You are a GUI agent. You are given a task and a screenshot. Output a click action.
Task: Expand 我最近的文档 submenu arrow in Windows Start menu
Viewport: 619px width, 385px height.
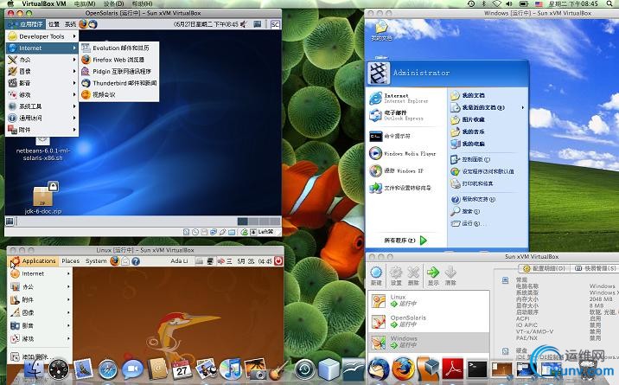[523, 107]
